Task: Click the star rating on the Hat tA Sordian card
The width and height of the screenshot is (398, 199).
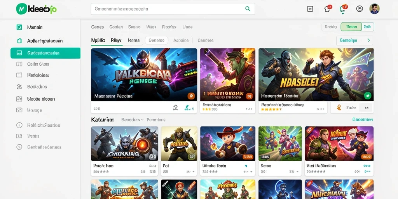Action: click(316, 171)
